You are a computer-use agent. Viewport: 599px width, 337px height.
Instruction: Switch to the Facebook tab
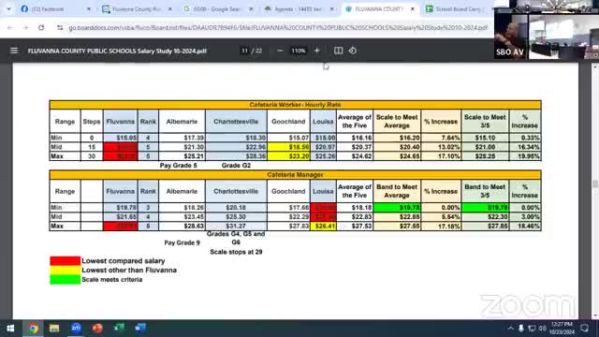tap(55, 8)
